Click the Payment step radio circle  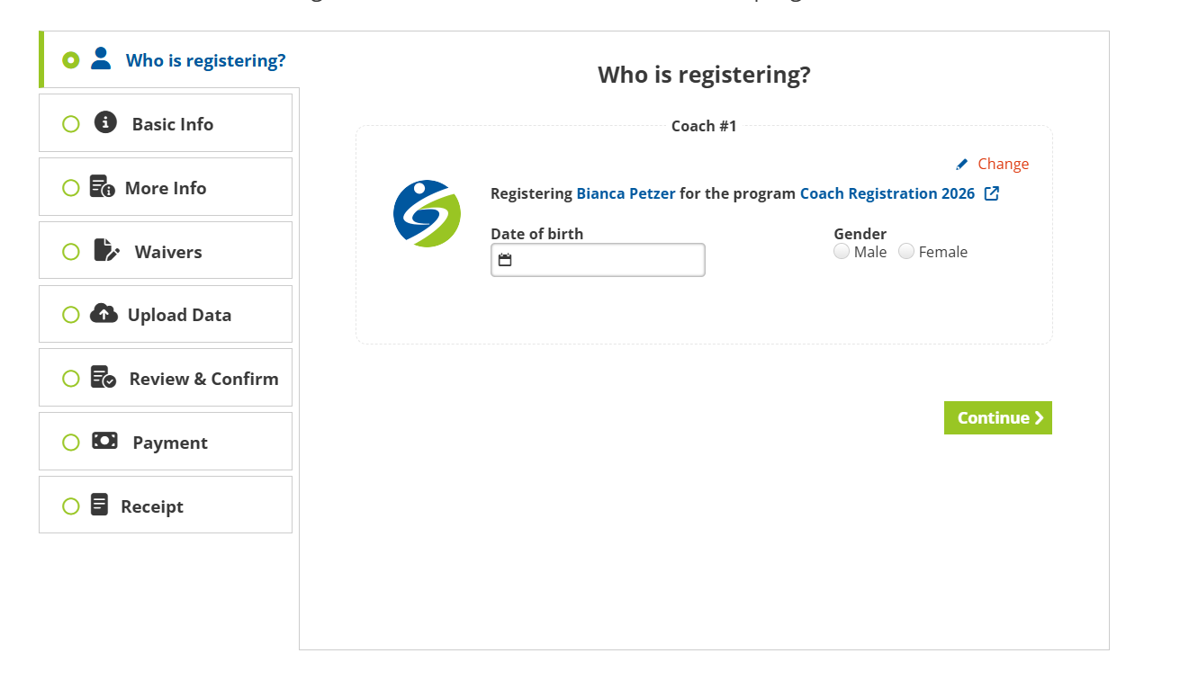[x=71, y=443]
